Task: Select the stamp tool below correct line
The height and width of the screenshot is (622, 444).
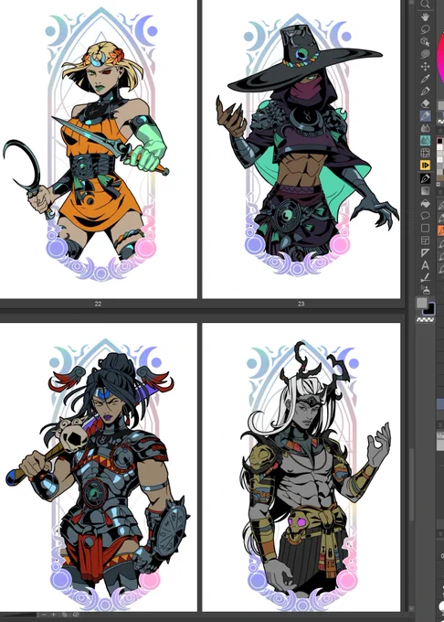Action: (x=425, y=289)
